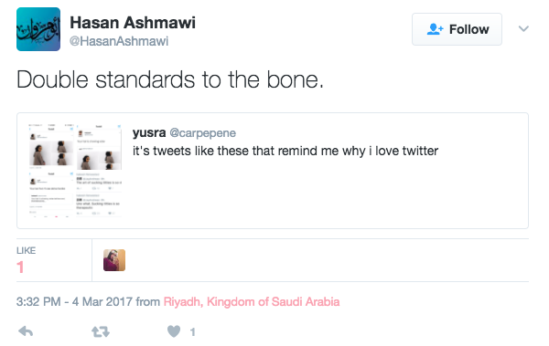Open the Riyadh, Kingdom of Saudi Arabia location link
Viewport: 549px width, 346px height.
(252, 301)
